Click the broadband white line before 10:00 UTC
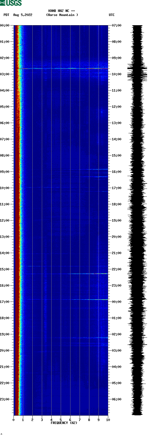 66,69
